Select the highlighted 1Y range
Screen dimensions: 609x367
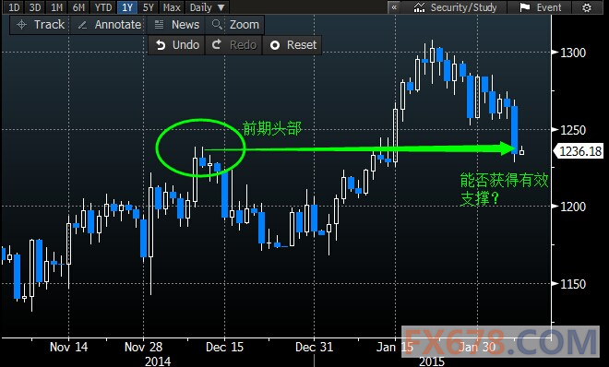click(127, 7)
